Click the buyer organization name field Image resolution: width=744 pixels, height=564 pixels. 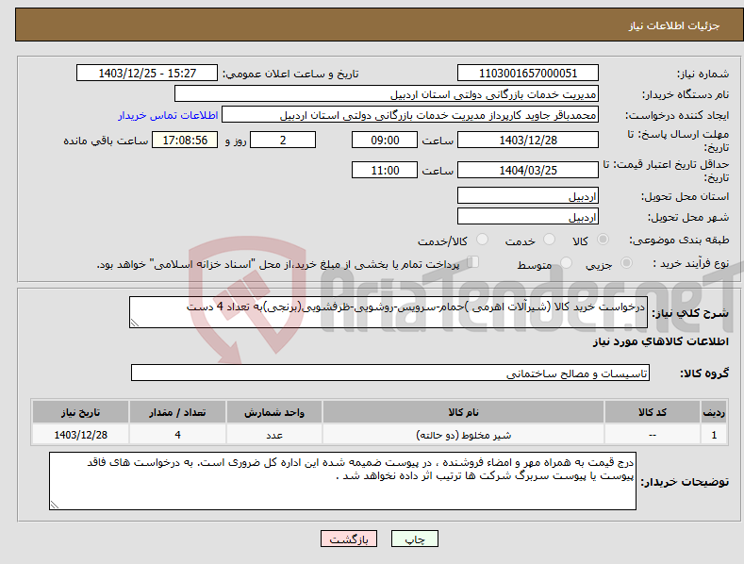(x=387, y=94)
